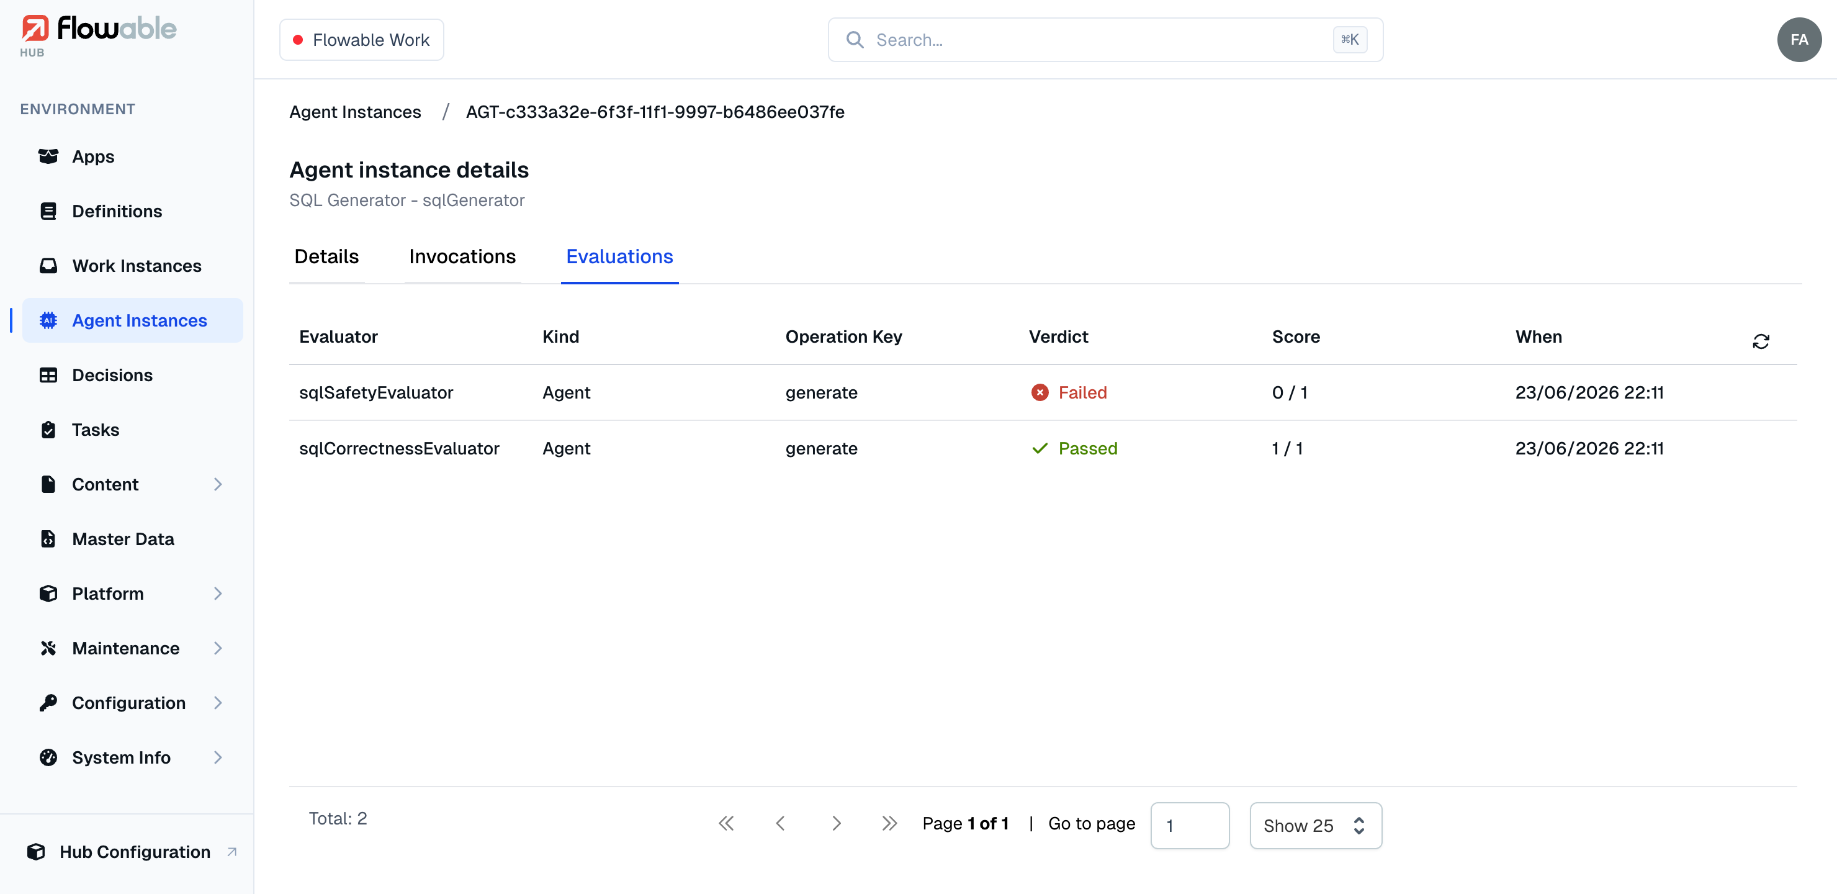Click the search magnifier icon

point(855,40)
